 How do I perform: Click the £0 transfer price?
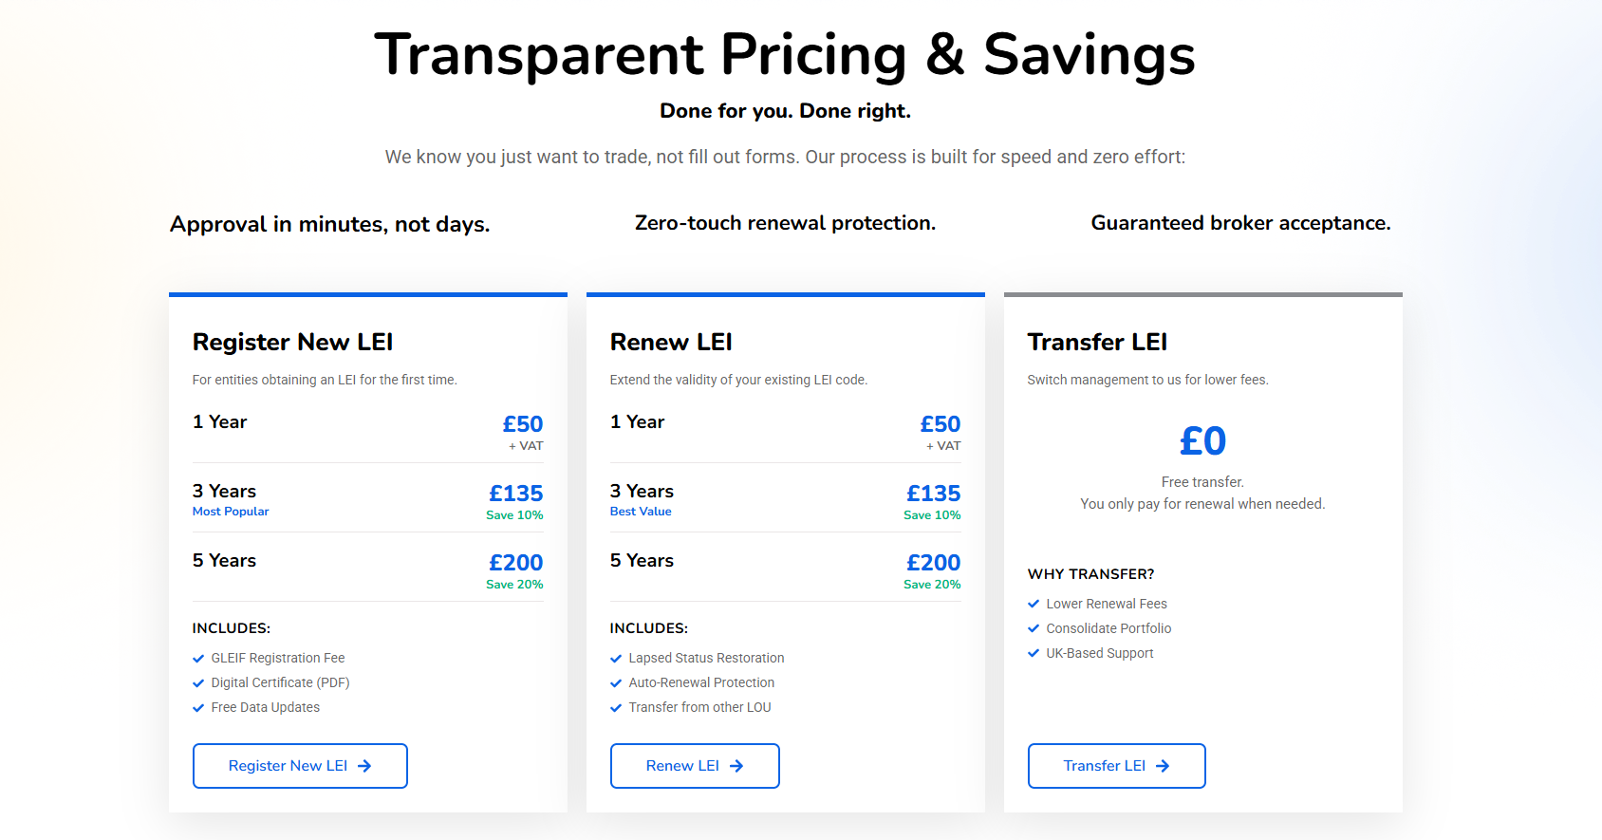coord(1202,441)
